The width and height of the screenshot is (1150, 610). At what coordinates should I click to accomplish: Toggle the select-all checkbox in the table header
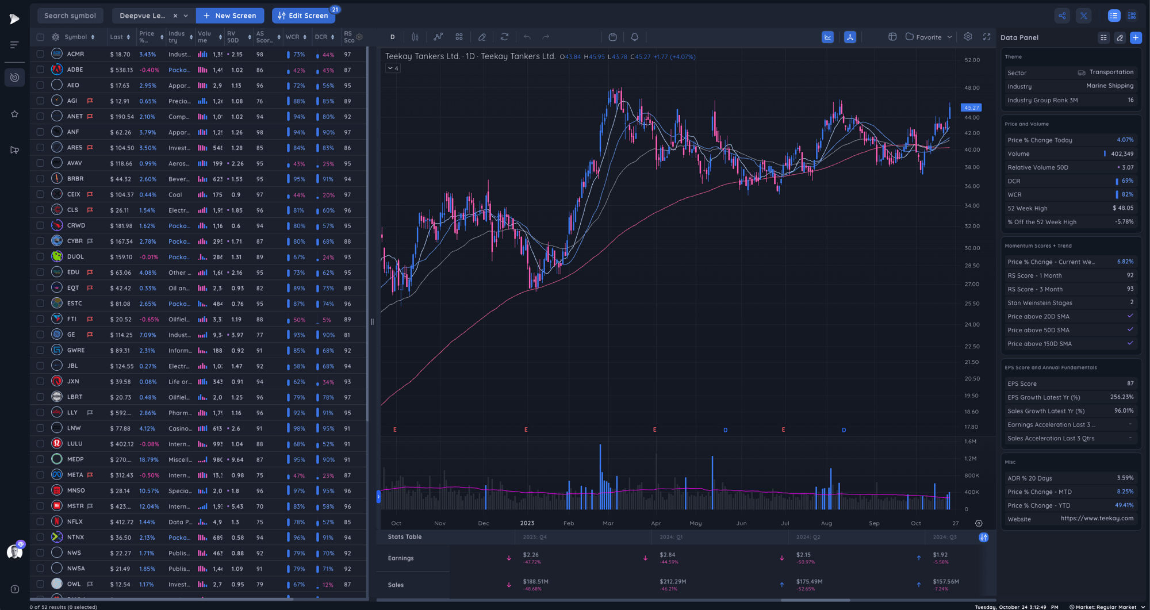click(x=40, y=37)
